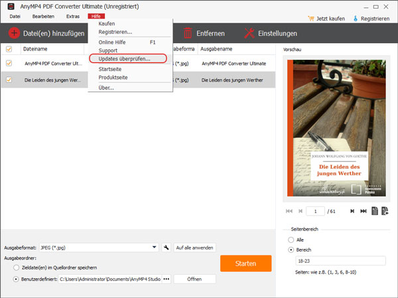
Task: Select the Bereich page range option
Action: (291, 250)
